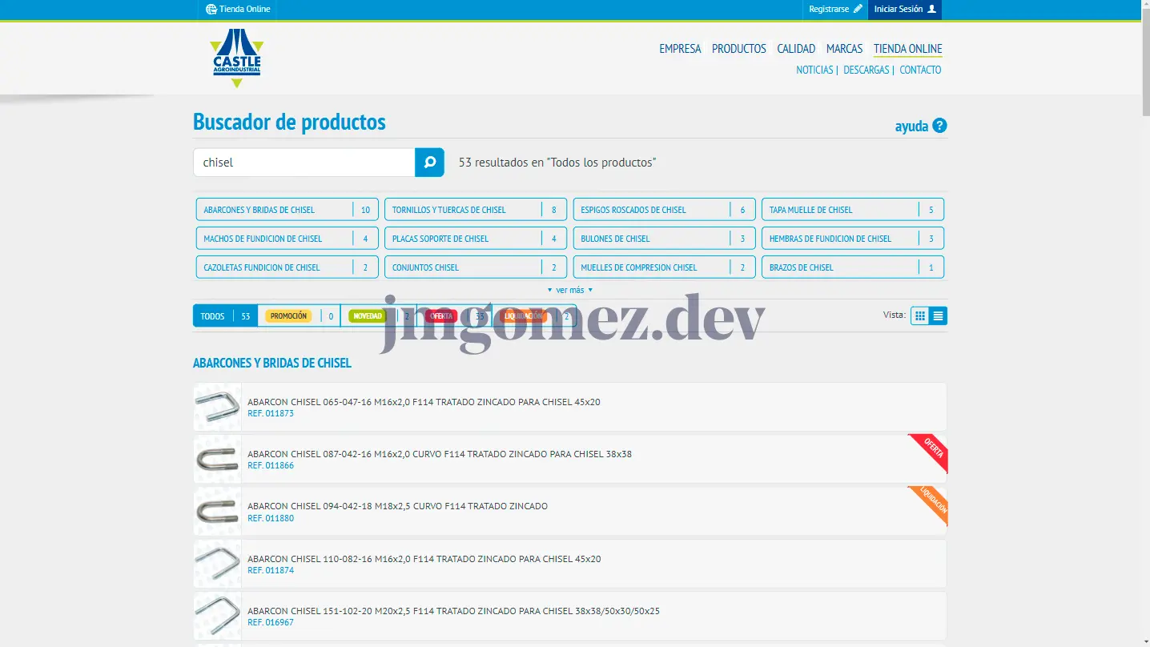The width and height of the screenshot is (1150, 647).
Task: Click the Iniciar Sesión user icon
Action: point(931,10)
